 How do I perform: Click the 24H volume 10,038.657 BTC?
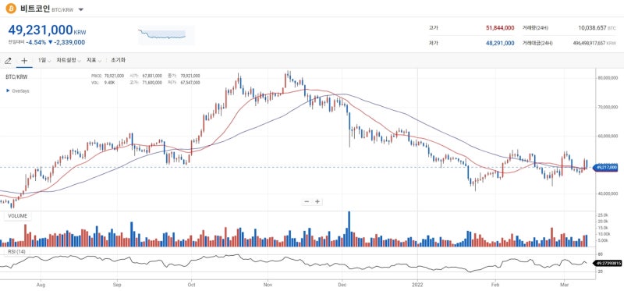click(597, 28)
